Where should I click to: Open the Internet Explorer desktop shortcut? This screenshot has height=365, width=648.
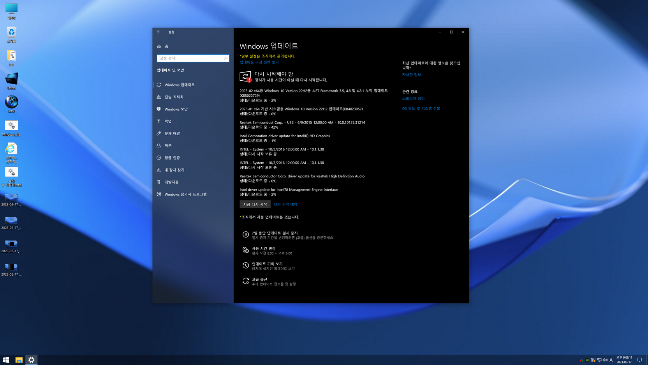(x=11, y=152)
